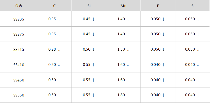Click the P column header
The width and height of the screenshot is (210, 103).
(158, 6)
